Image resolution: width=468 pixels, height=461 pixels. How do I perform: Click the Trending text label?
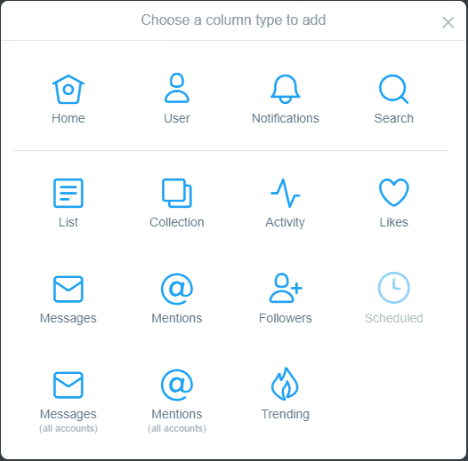tap(286, 414)
